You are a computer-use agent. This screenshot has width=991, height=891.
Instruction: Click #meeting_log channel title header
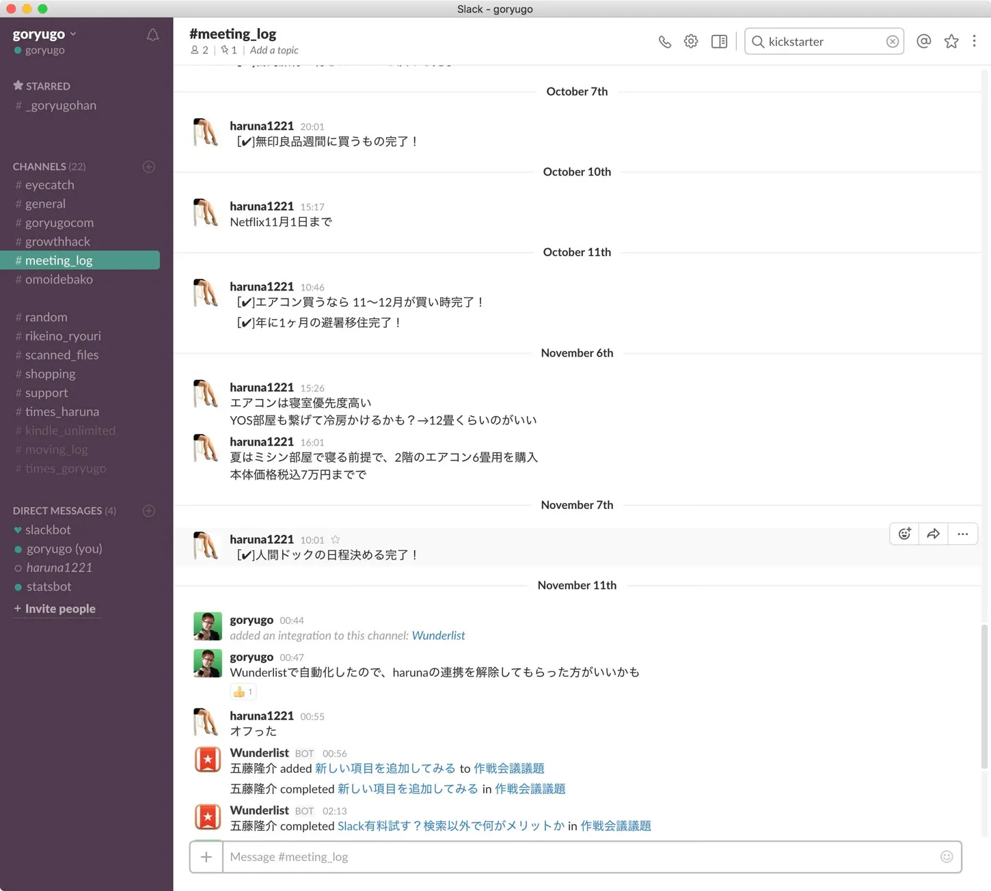point(233,33)
